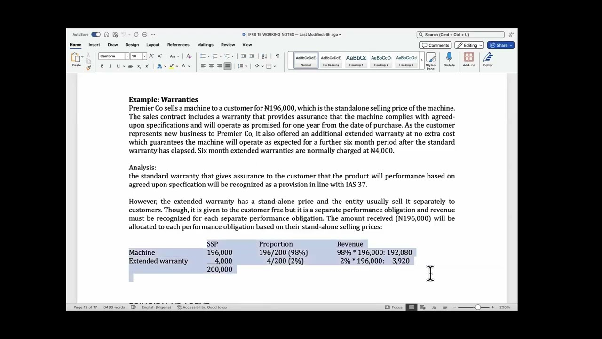Apply the Heading 1 style
Viewport: 602px width, 339px height.
coord(356,60)
